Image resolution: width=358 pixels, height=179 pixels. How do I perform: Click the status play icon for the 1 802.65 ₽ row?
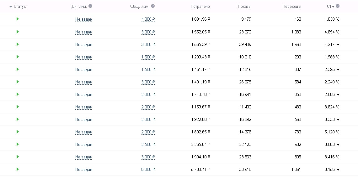(x=18, y=132)
